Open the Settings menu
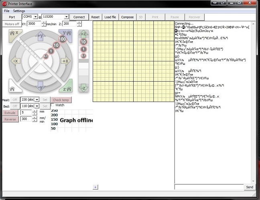Screen dimensions: 260x200 pyautogui.click(x=19, y=11)
